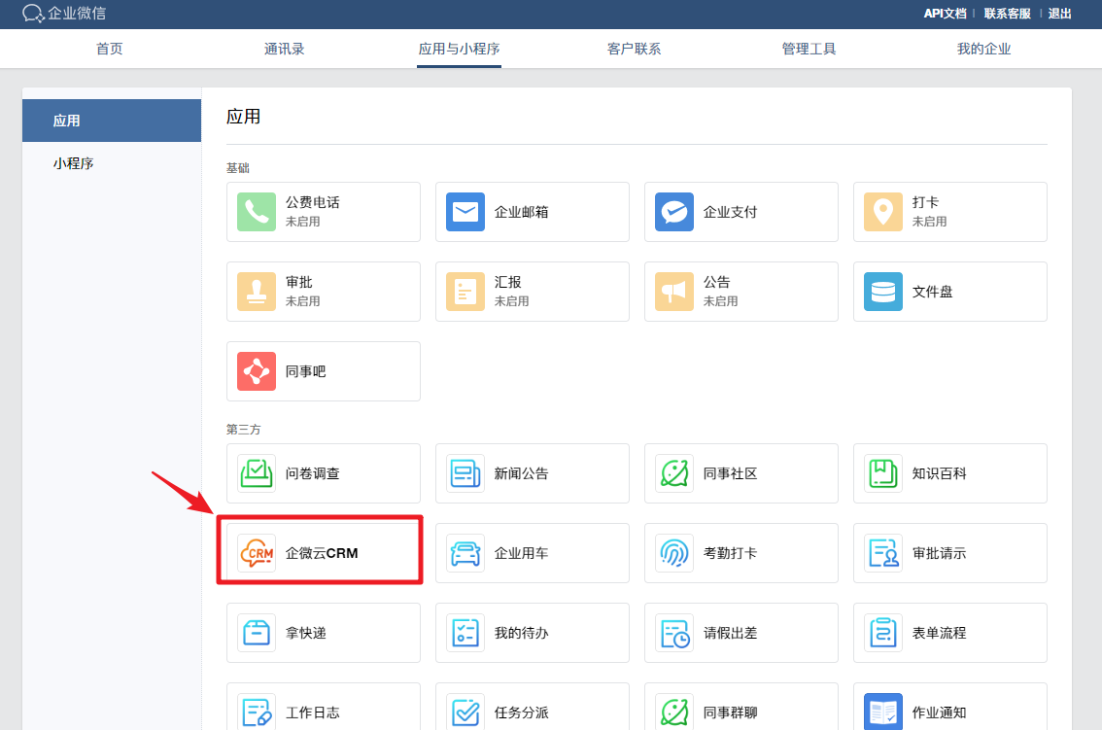Click the 企业微信 logo in header

[x=64, y=14]
